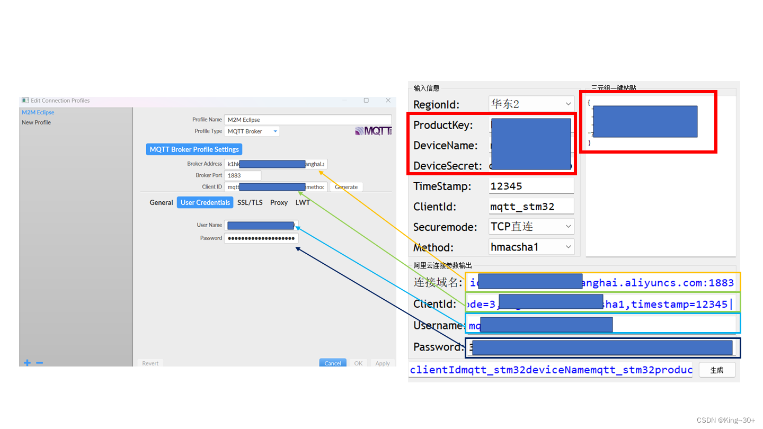The width and height of the screenshot is (763, 429).
Task: Edit the Password field in MQTT.fx
Action: tap(261, 238)
